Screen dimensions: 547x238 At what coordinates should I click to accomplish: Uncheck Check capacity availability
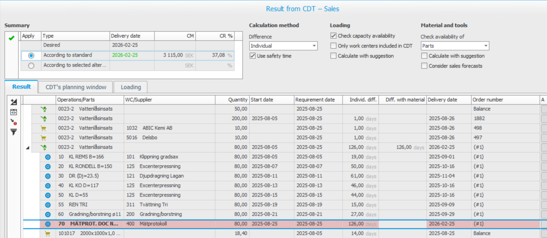(x=334, y=36)
